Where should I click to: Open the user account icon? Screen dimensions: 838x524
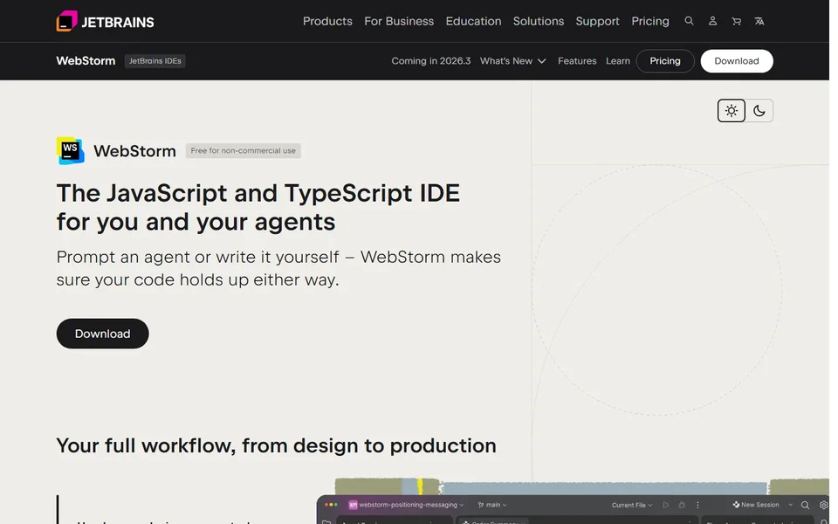pyautogui.click(x=712, y=21)
